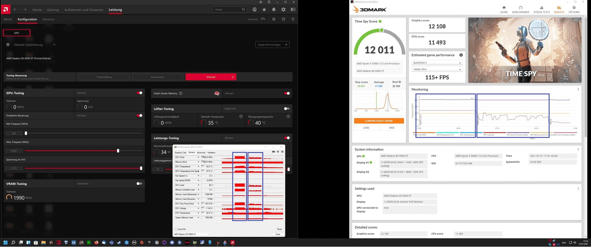The image size is (591, 247).
Task: Open Aufnehmen und Streamen tab
Action: [x=84, y=10]
